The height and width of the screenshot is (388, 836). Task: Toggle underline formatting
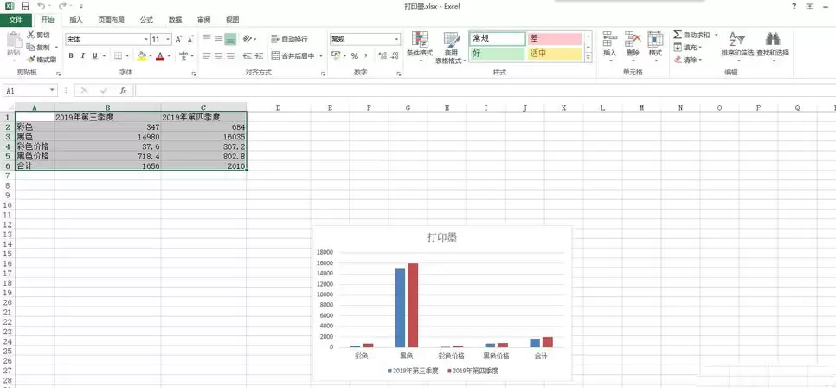(95, 56)
